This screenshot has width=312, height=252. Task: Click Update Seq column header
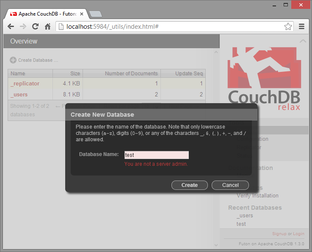[x=183, y=73]
